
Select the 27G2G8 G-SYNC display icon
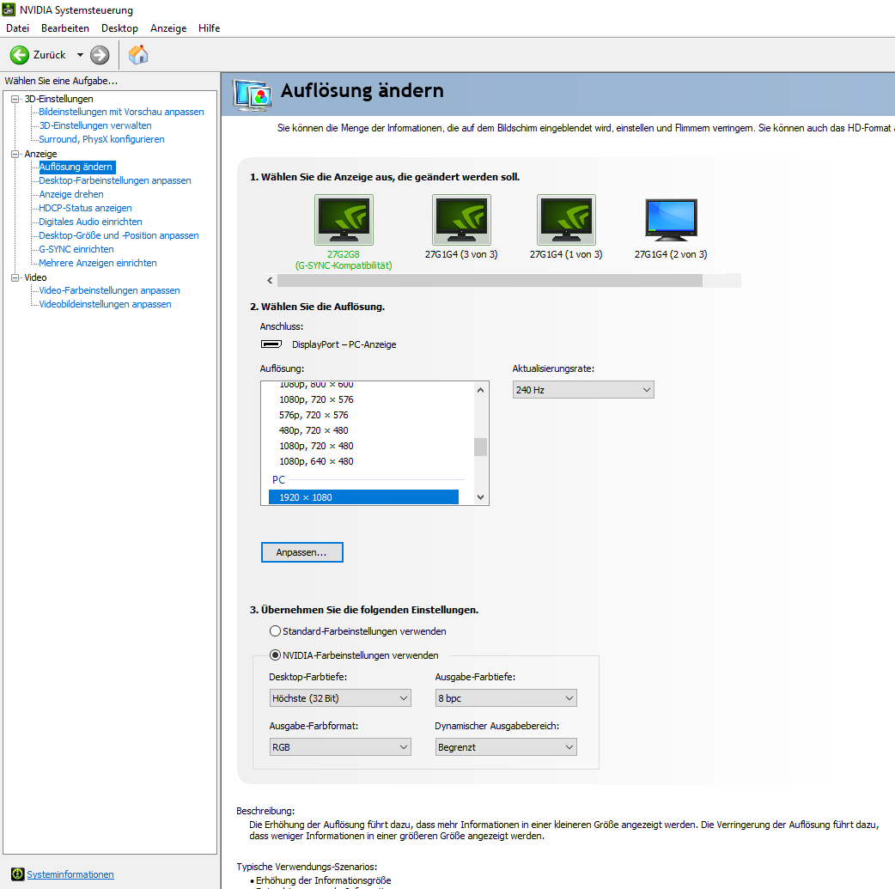click(x=344, y=220)
